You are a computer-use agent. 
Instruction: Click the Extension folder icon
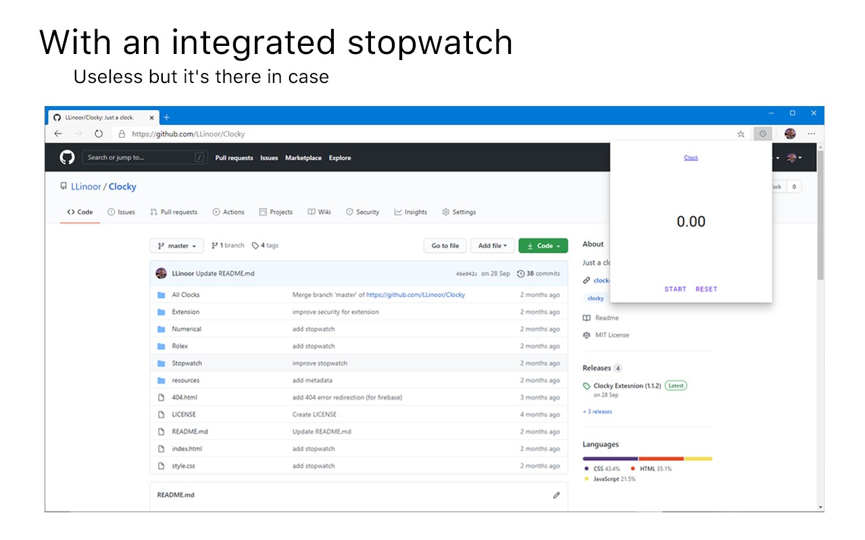pos(161,312)
